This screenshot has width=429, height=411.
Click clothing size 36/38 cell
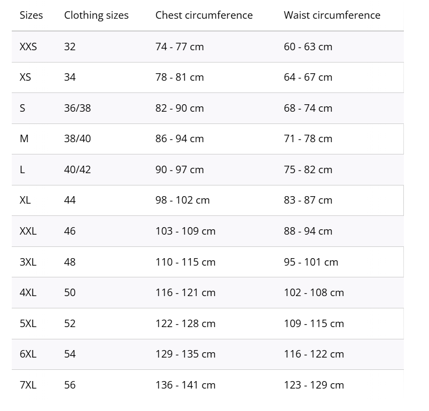[x=77, y=108]
